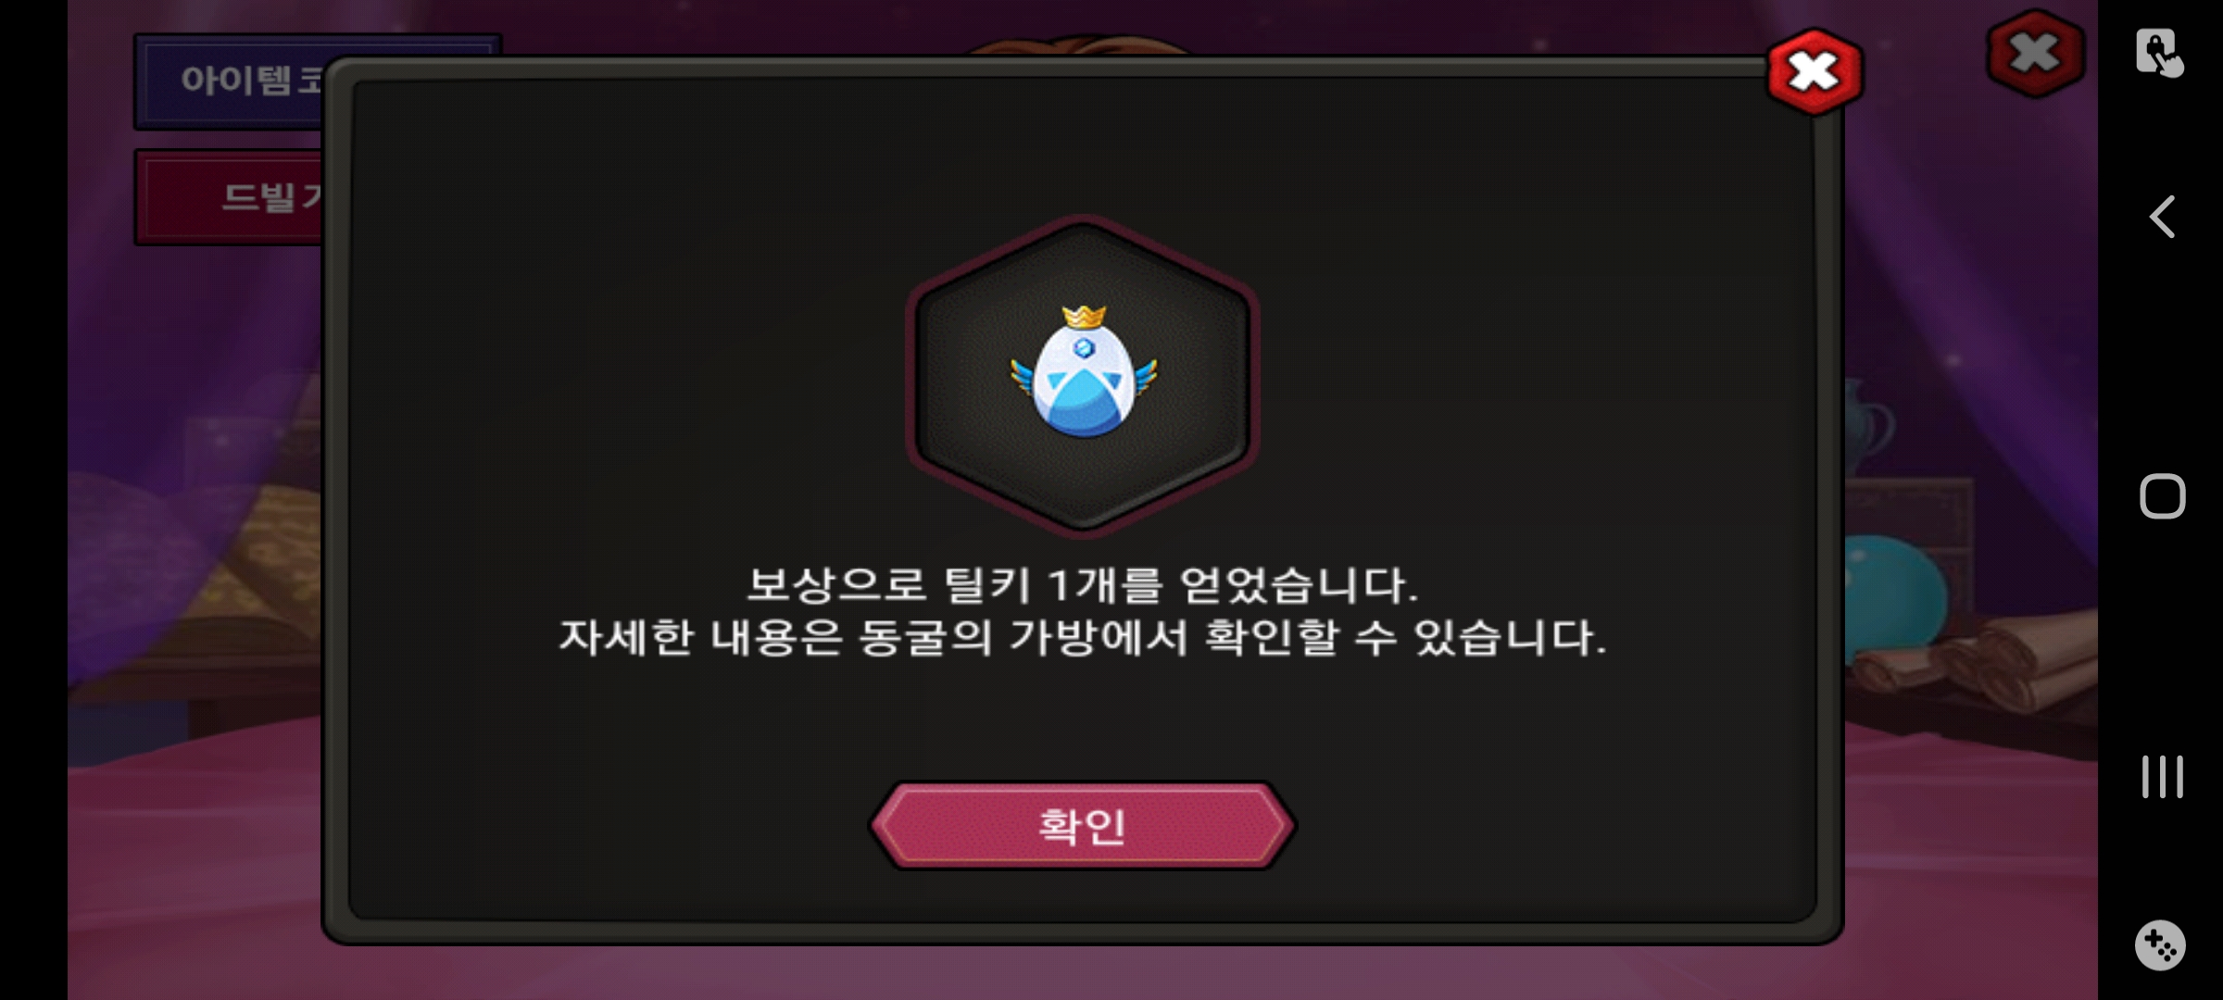Tap the winged egg reward icon

tap(1083, 375)
